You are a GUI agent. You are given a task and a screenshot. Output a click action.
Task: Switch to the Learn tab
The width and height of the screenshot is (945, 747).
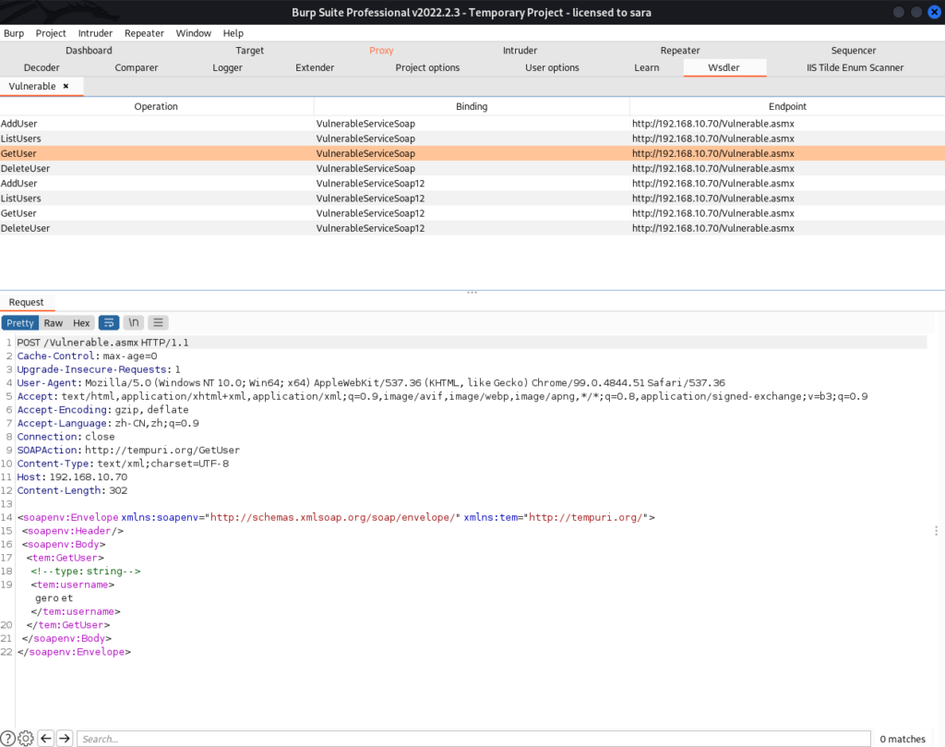tap(647, 67)
